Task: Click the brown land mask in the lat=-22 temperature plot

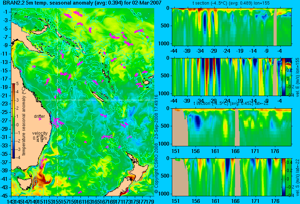Action: coord(180,130)
